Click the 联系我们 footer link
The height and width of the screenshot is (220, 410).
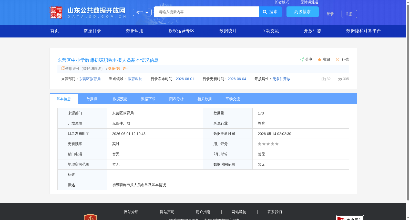275,212
